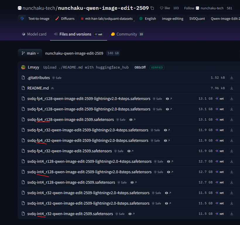
Task: Download svdq-int4_r32-qwen-image-edit-2509.safetensors file
Action: [232, 214]
